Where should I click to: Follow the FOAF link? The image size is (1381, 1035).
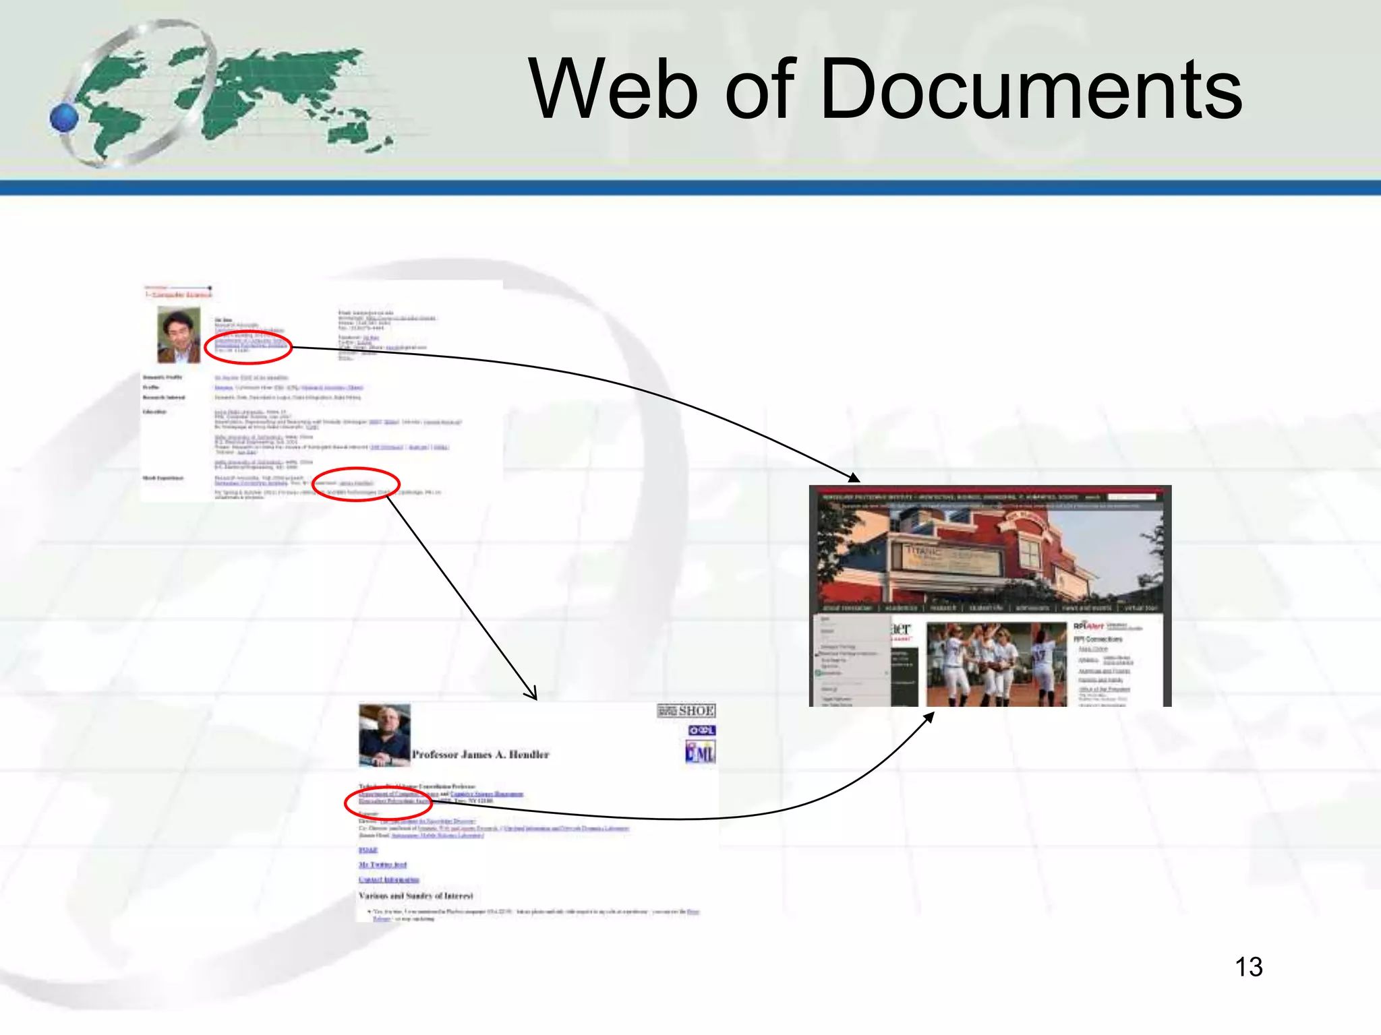pos(368,850)
